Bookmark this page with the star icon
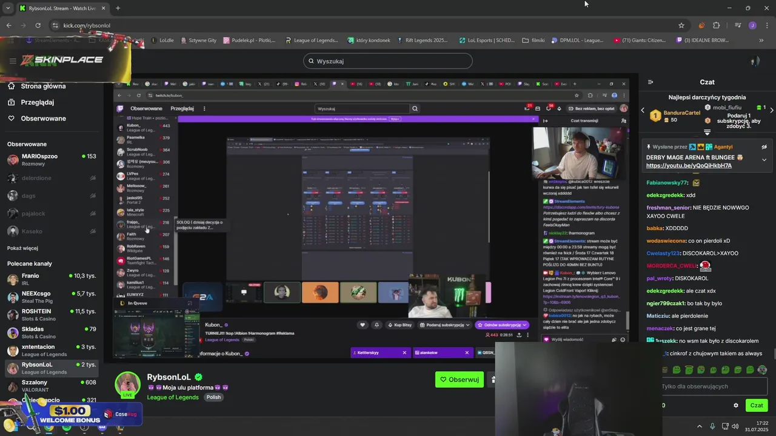 (x=681, y=25)
